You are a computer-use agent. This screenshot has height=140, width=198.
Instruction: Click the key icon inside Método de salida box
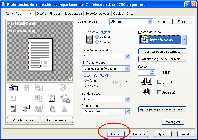(144, 40)
